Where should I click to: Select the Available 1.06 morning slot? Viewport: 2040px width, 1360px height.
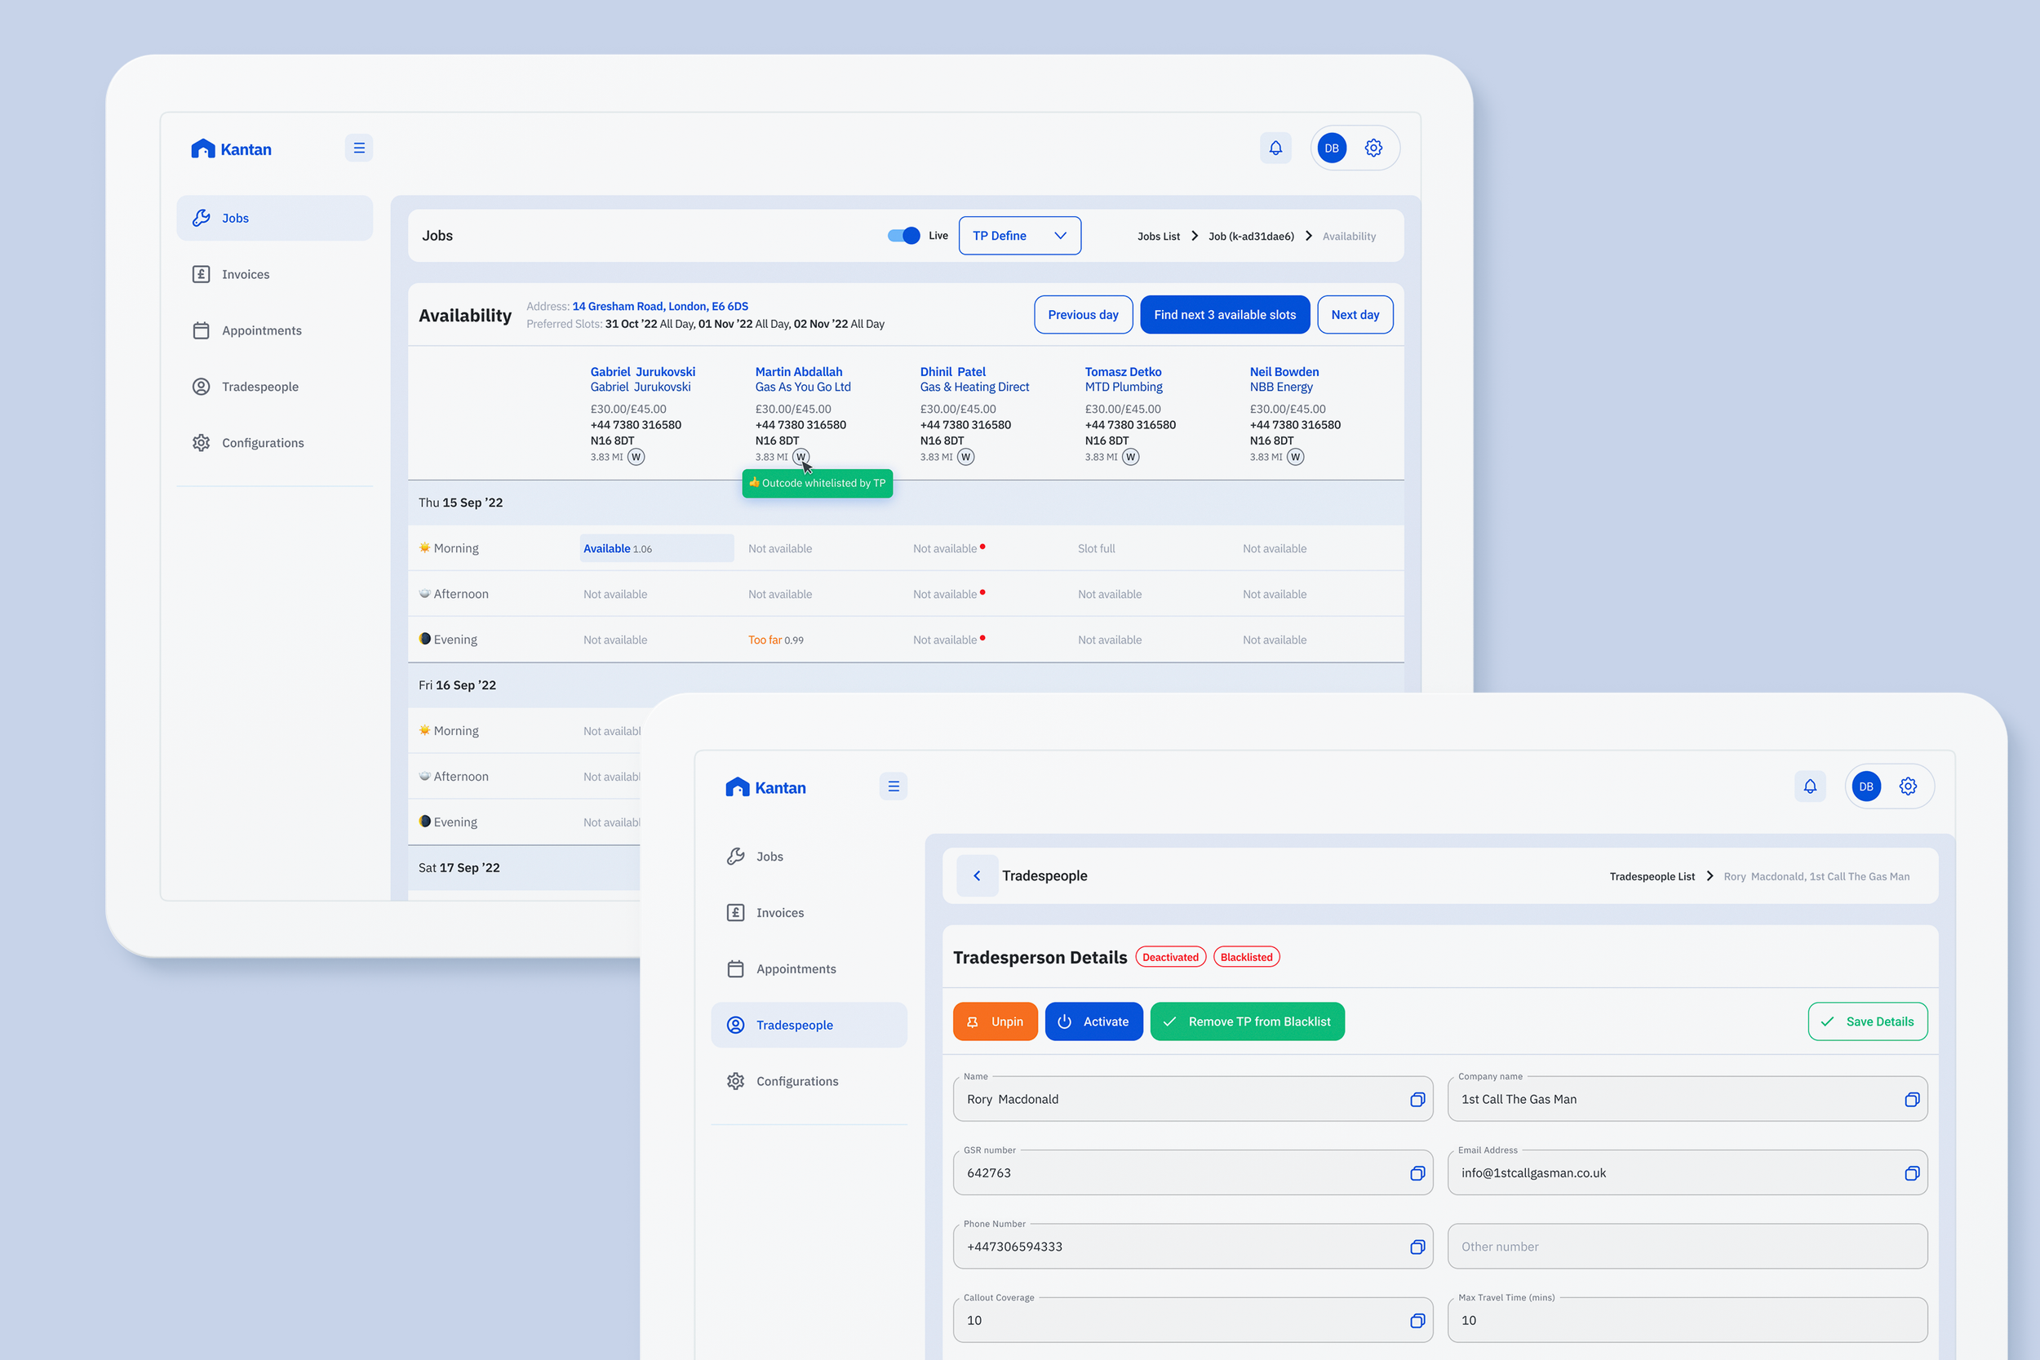(x=657, y=548)
